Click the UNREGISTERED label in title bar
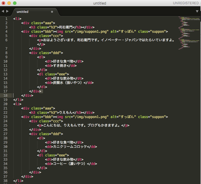 (186, 3)
